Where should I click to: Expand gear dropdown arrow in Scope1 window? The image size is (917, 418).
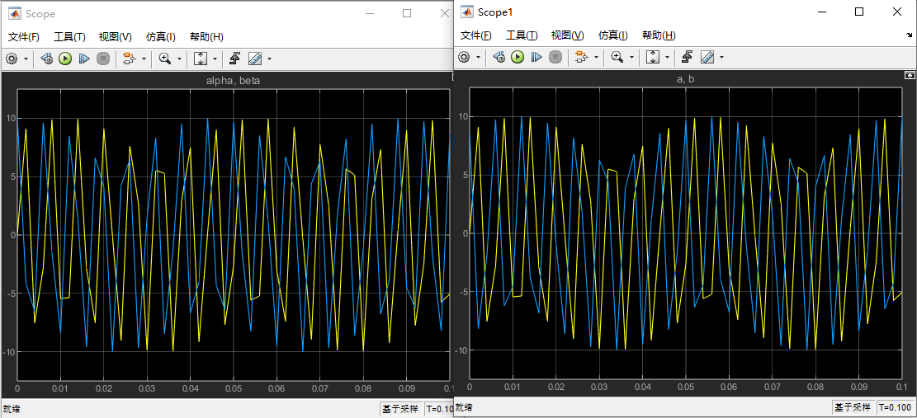478,57
